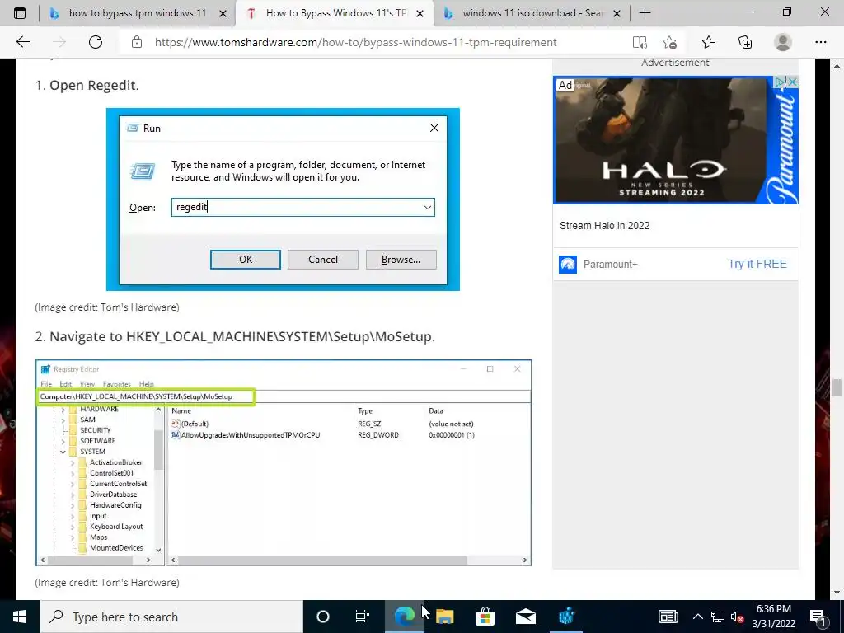844x633 pixels.
Task: Close the 'windows 11 iso download' tab
Action: 617,13
